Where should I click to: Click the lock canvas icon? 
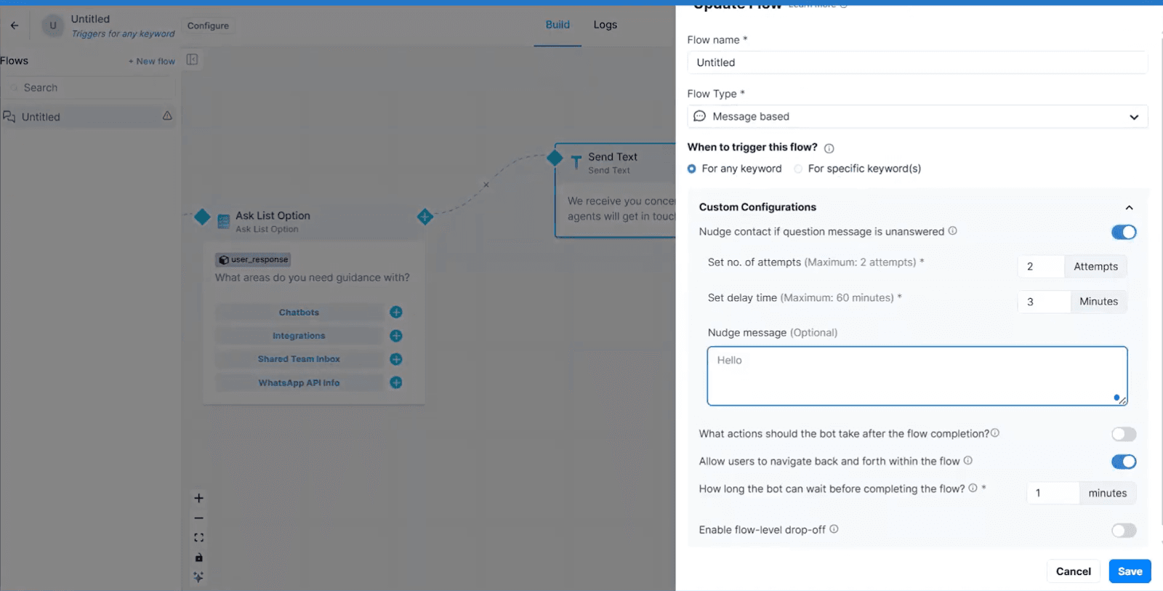(198, 558)
